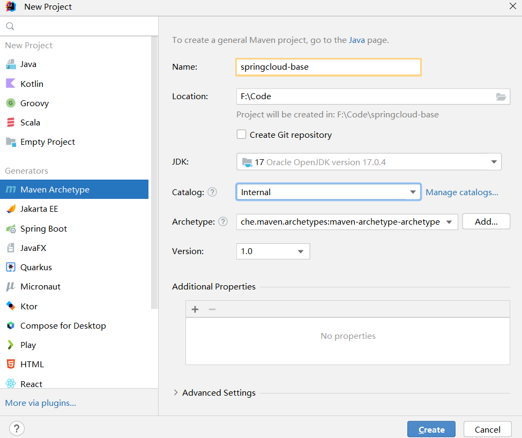Viewport: 522px width, 438px height.
Task: Follow the Java page link
Action: 356,40
